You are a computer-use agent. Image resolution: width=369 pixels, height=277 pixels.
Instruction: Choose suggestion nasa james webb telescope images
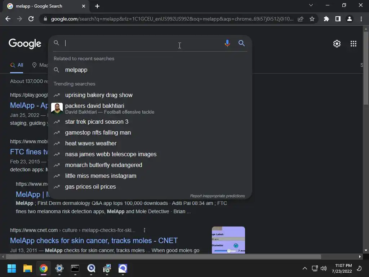(x=150, y=154)
